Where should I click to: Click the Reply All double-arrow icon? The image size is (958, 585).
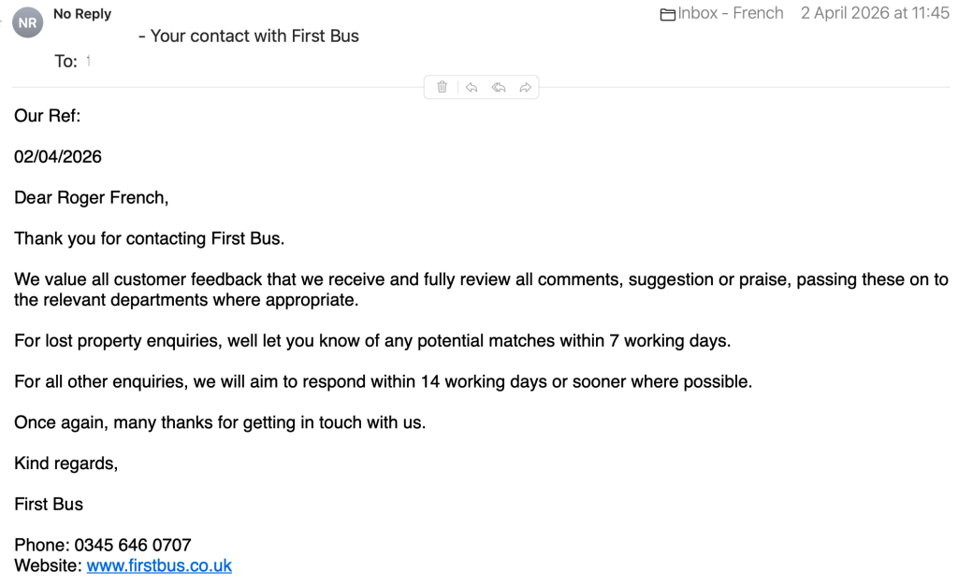[x=499, y=87]
